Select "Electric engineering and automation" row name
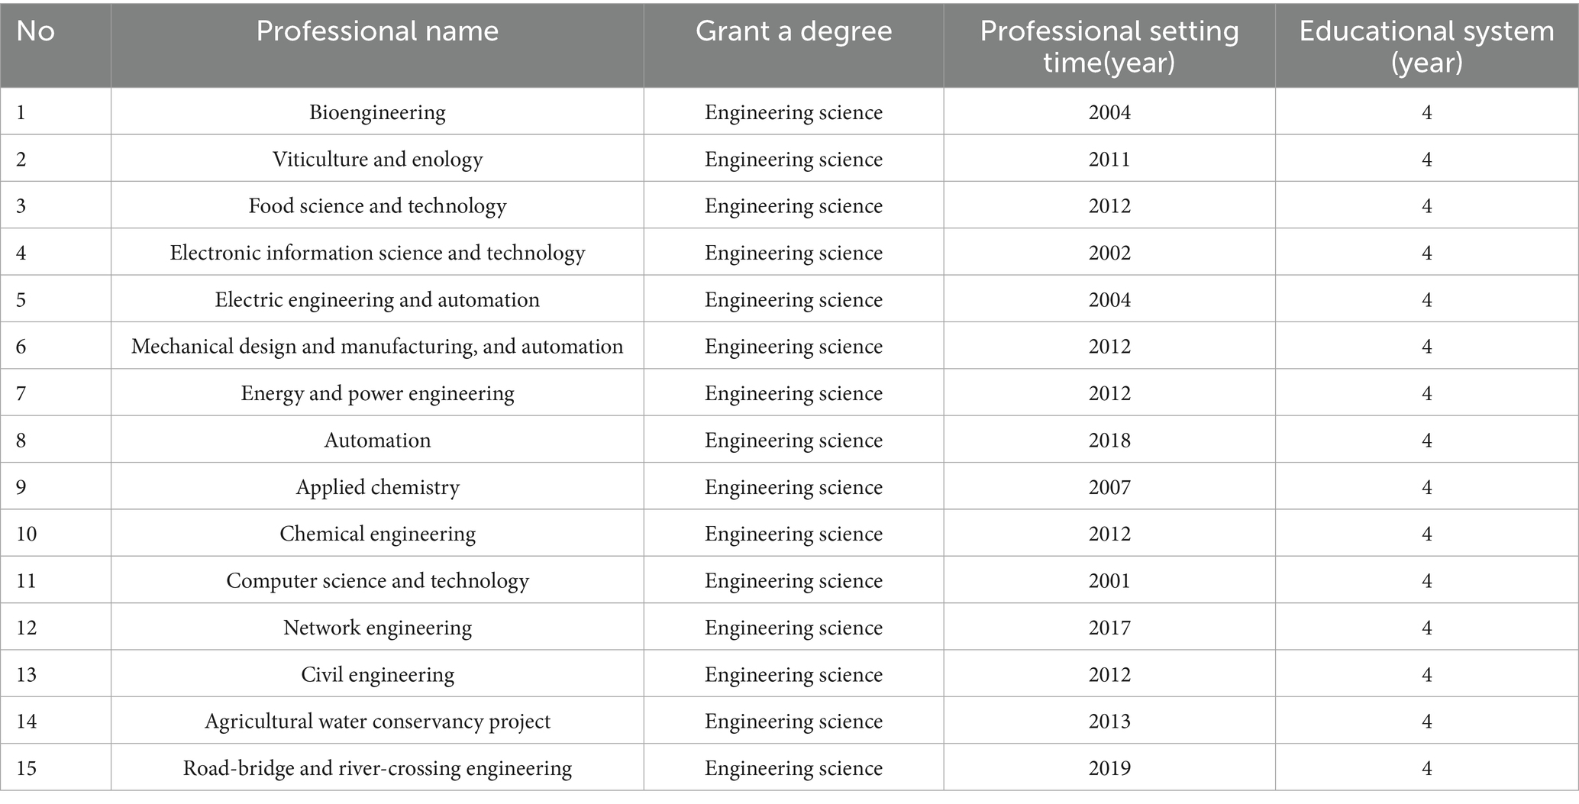Viewport: 1579px width, 804px height. pyautogui.click(x=377, y=299)
